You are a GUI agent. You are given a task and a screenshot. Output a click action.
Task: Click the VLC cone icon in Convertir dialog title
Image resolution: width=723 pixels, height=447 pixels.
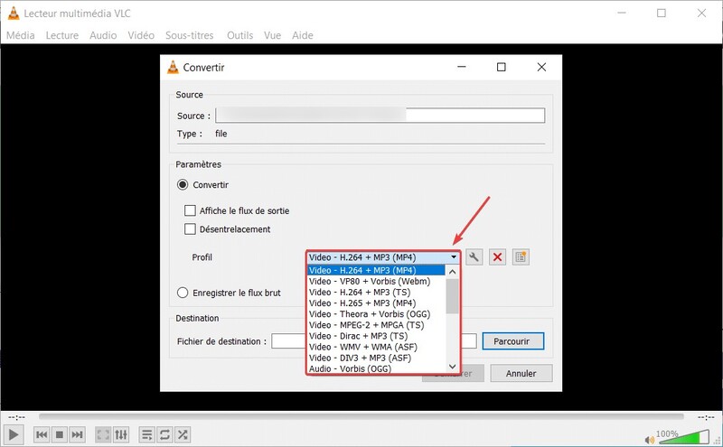[x=173, y=68]
